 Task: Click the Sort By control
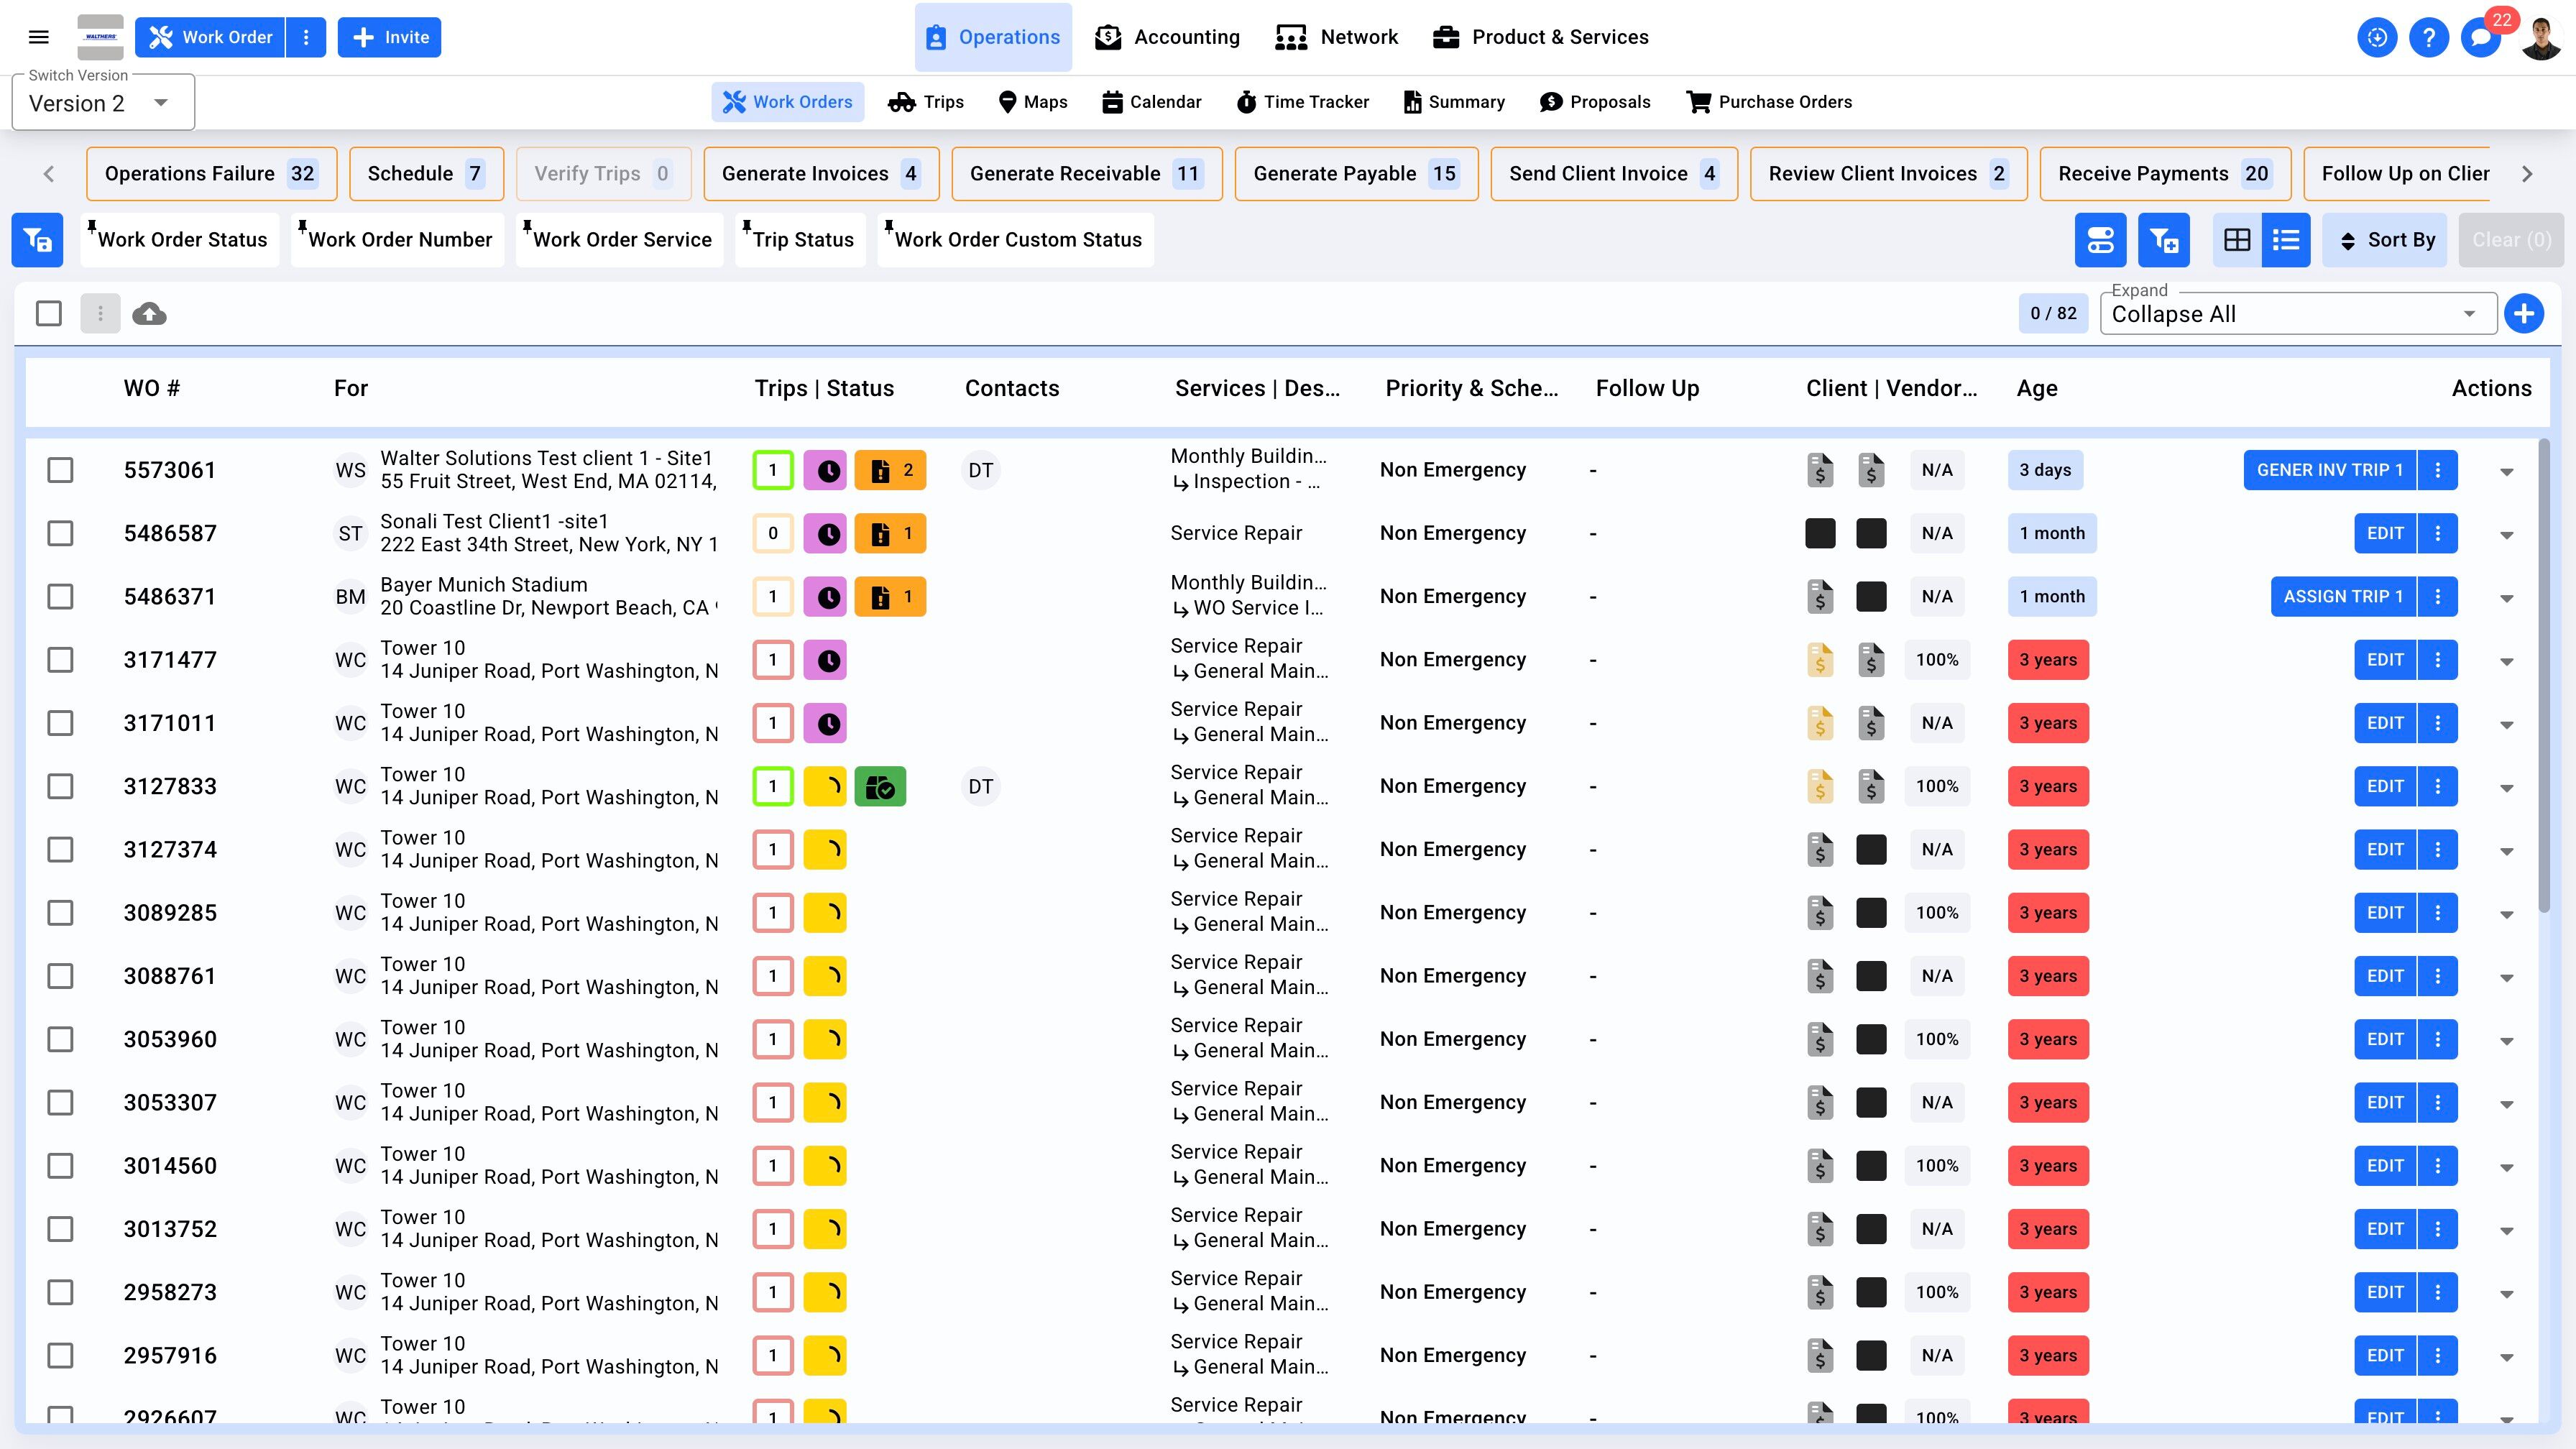(2385, 240)
